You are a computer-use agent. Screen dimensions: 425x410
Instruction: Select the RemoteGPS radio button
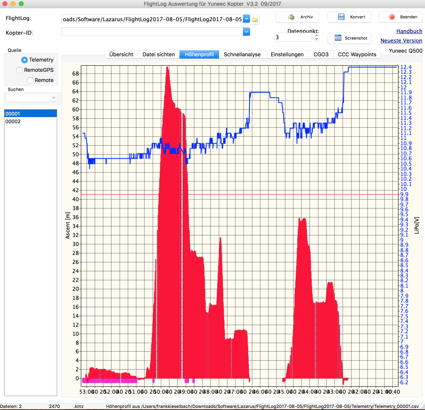click(20, 70)
